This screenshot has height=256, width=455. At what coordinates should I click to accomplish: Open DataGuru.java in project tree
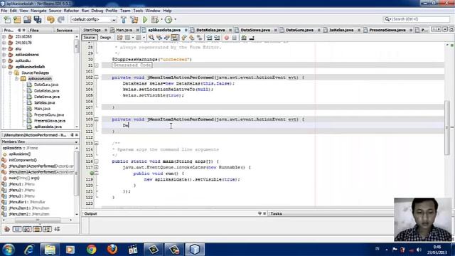pyautogui.click(x=45, y=85)
